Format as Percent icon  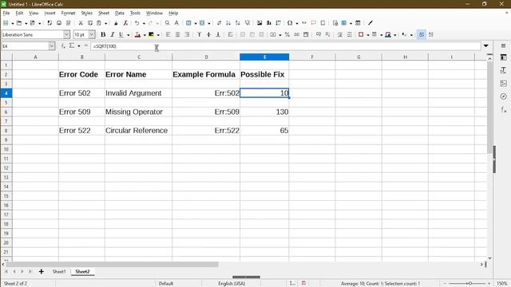[287, 34]
